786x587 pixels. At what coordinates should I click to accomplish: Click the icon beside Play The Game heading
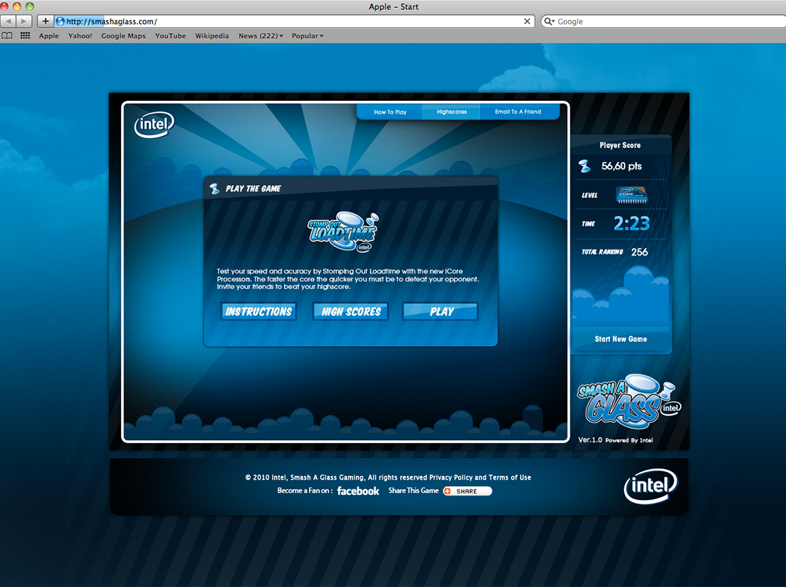(x=216, y=188)
